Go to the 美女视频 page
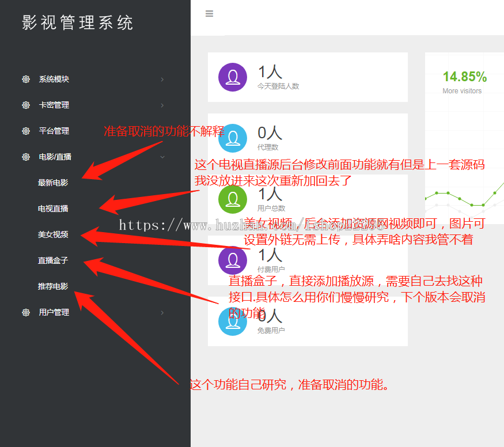Screen dimensions: 504x447 [x=53, y=234]
